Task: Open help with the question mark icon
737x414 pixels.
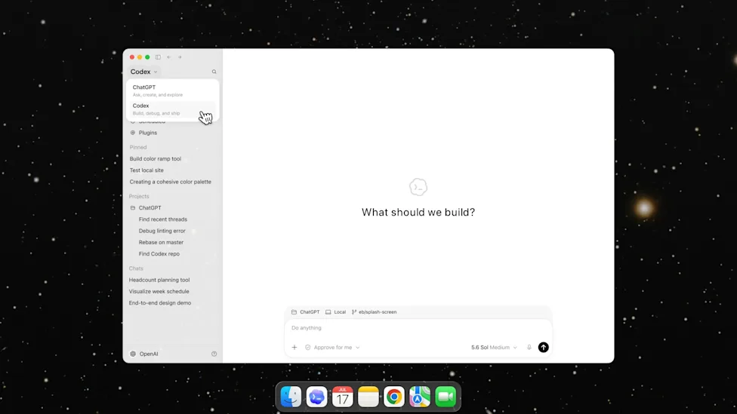Action: [214, 354]
